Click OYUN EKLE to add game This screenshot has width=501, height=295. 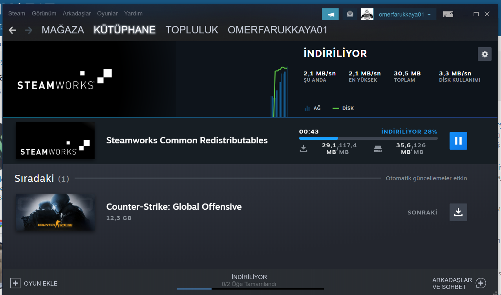(x=41, y=283)
